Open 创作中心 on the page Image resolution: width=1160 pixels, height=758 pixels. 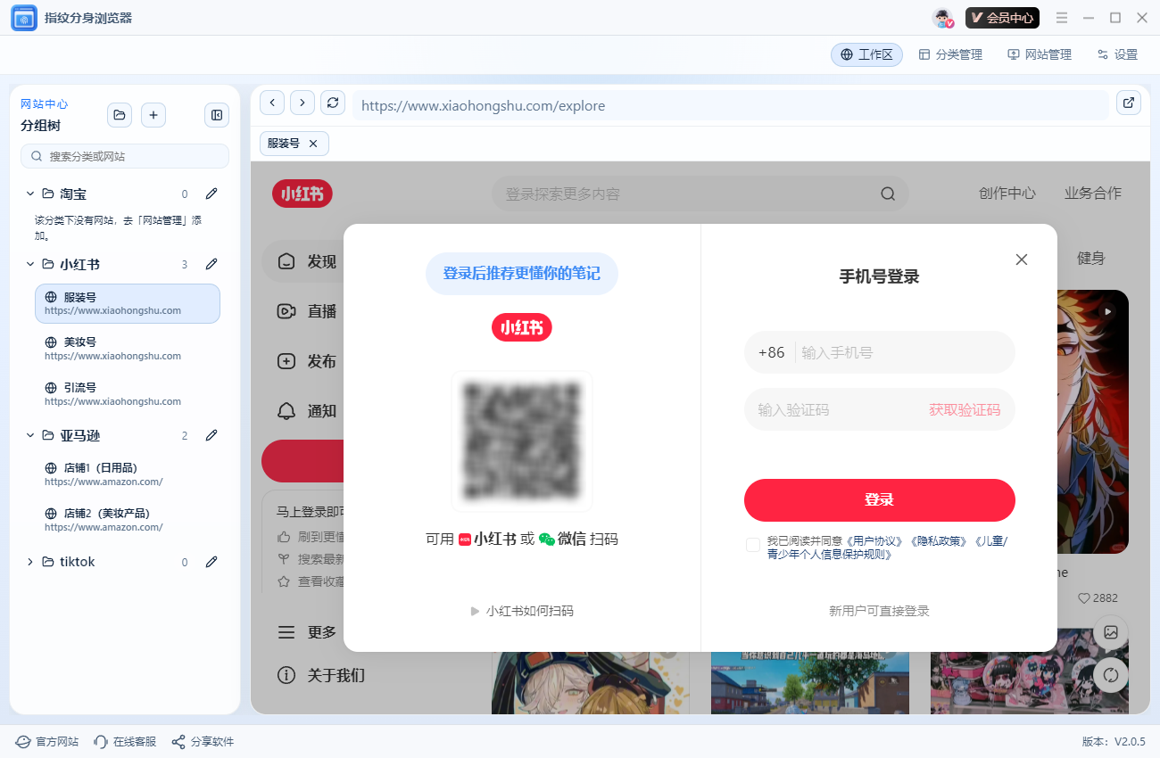(x=1007, y=194)
